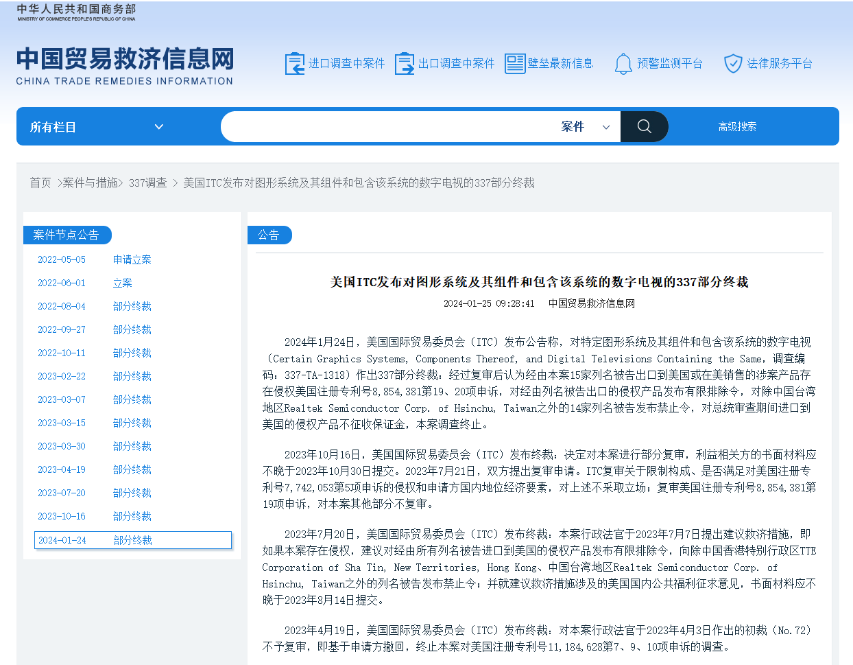Image resolution: width=853 pixels, height=665 pixels.
Task: Expand the 所有栏目 dropdown
Action: click(x=97, y=127)
